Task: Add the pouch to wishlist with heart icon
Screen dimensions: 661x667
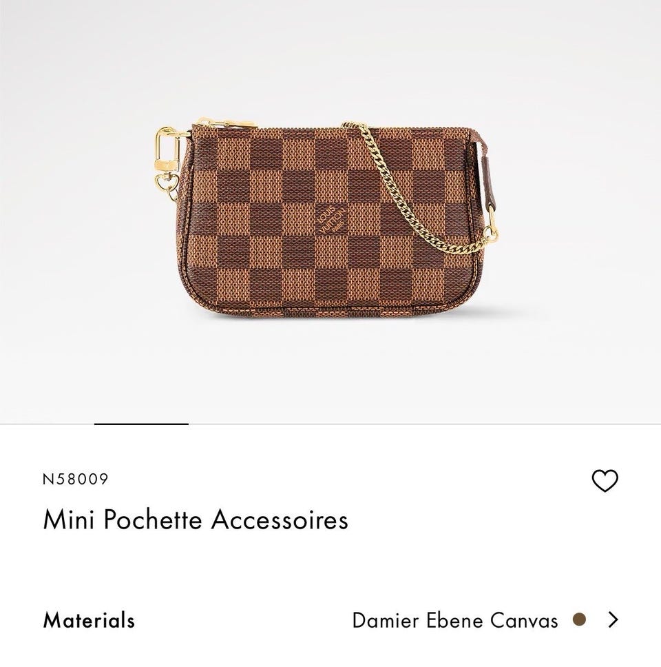Action: (x=605, y=481)
